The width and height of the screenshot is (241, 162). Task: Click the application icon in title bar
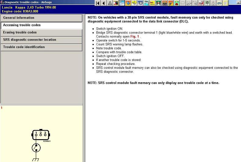[2, 2]
